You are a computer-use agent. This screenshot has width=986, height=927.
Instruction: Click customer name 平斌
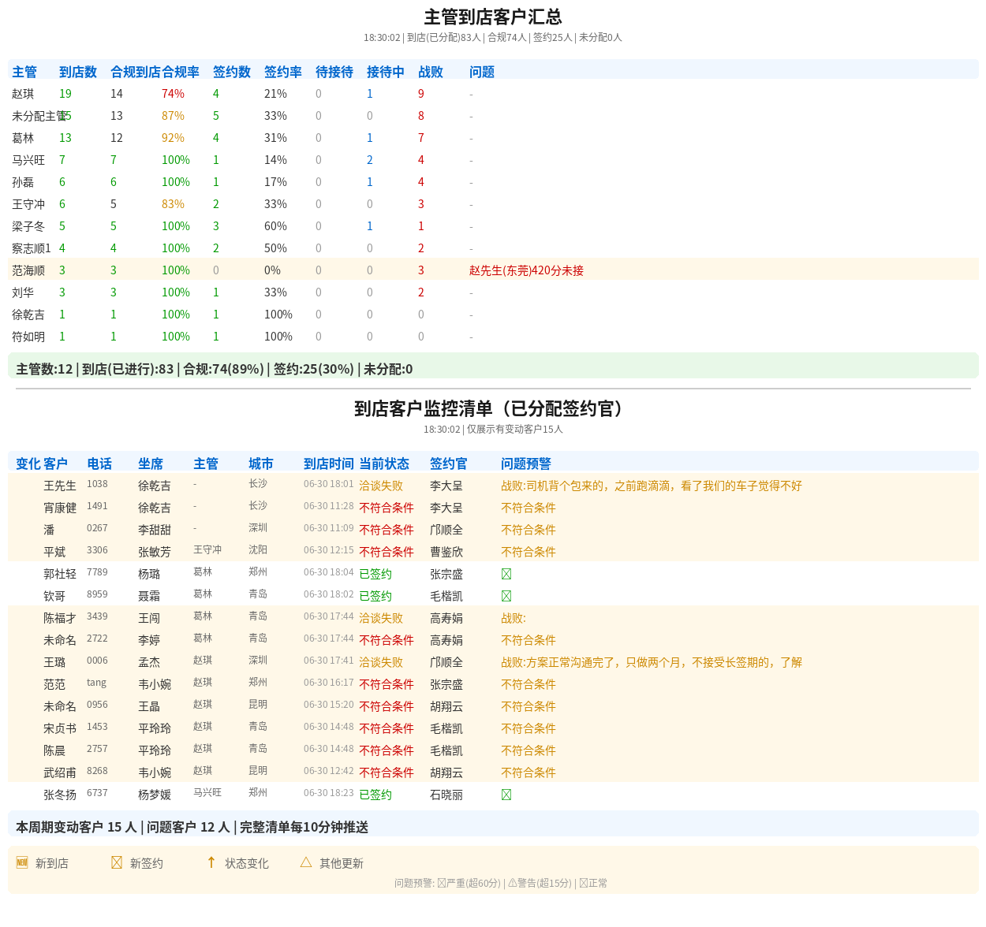(x=54, y=552)
